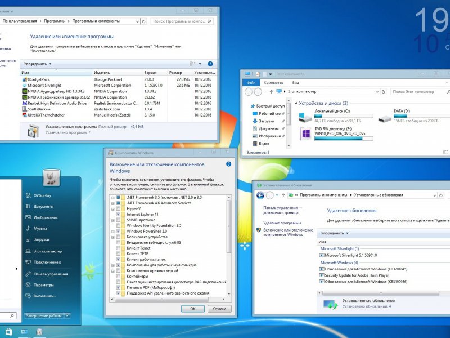Check the Hyper-V component checkbox
Viewport: 450px width, 338px height.
[118, 208]
